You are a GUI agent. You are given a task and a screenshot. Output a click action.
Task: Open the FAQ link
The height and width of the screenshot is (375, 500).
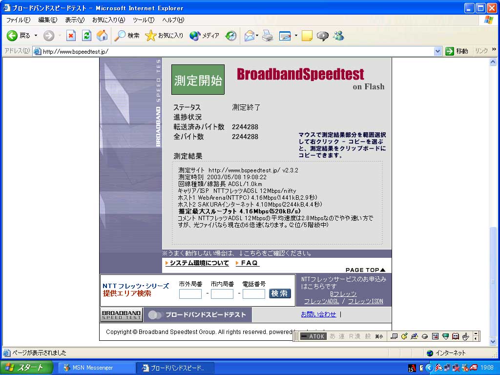click(x=249, y=263)
